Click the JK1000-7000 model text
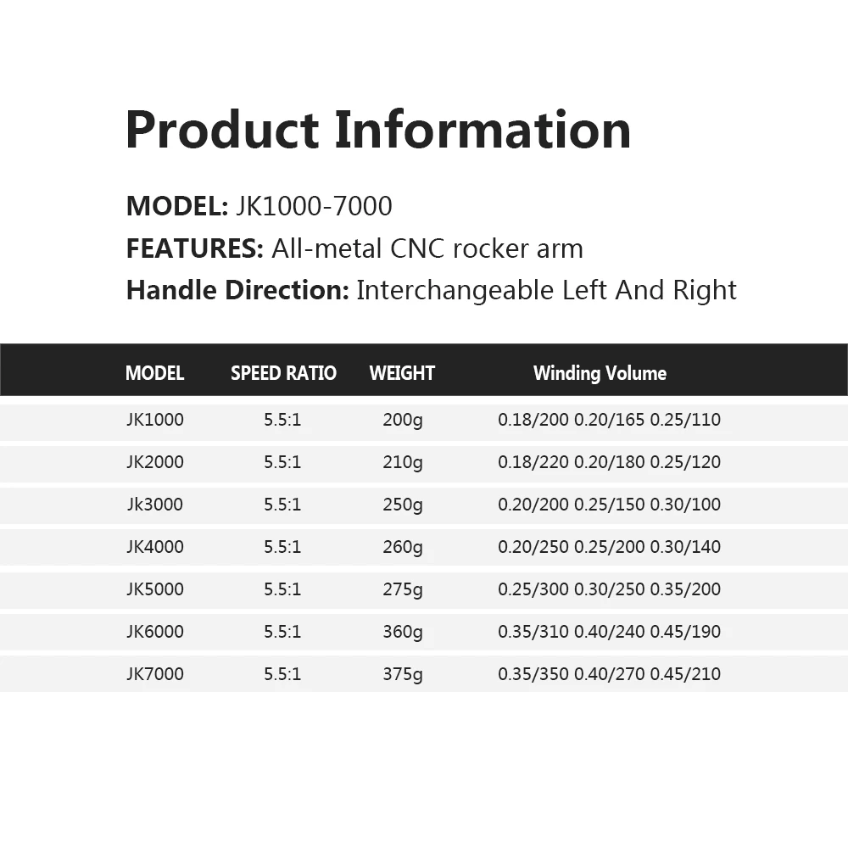848x848 pixels. [315, 206]
